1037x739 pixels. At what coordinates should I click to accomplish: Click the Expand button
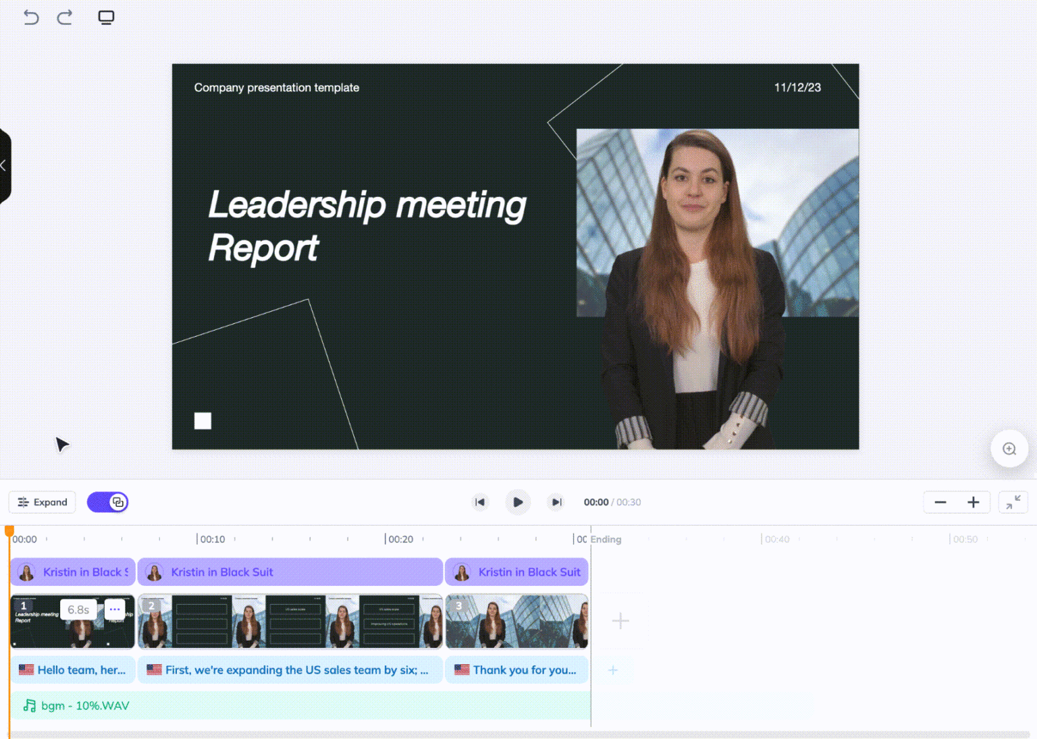point(42,502)
